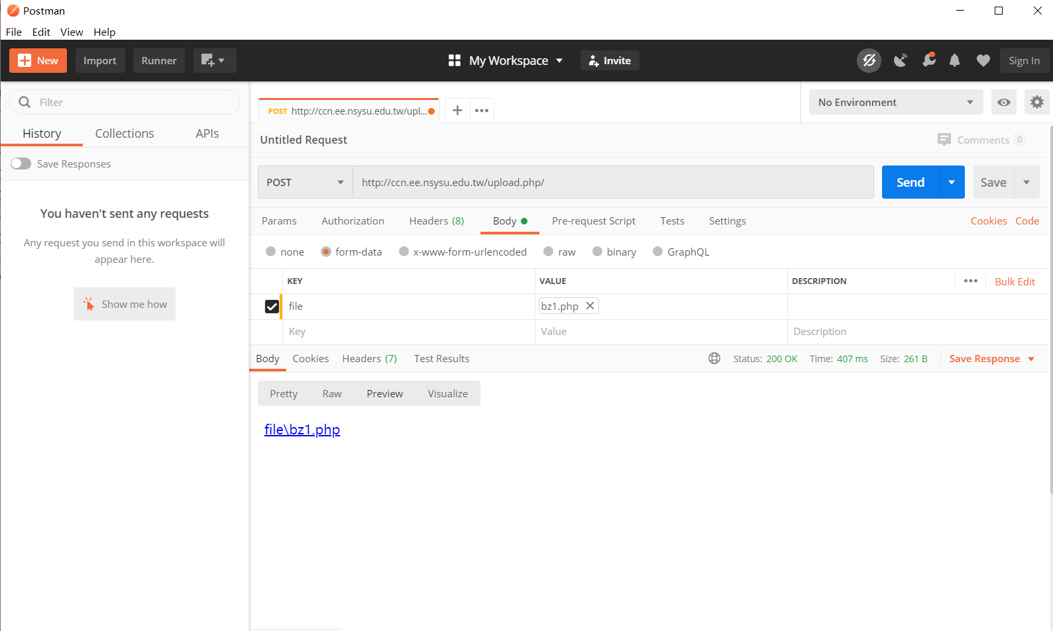
Task: Open the Edit menu
Action: pos(41,32)
